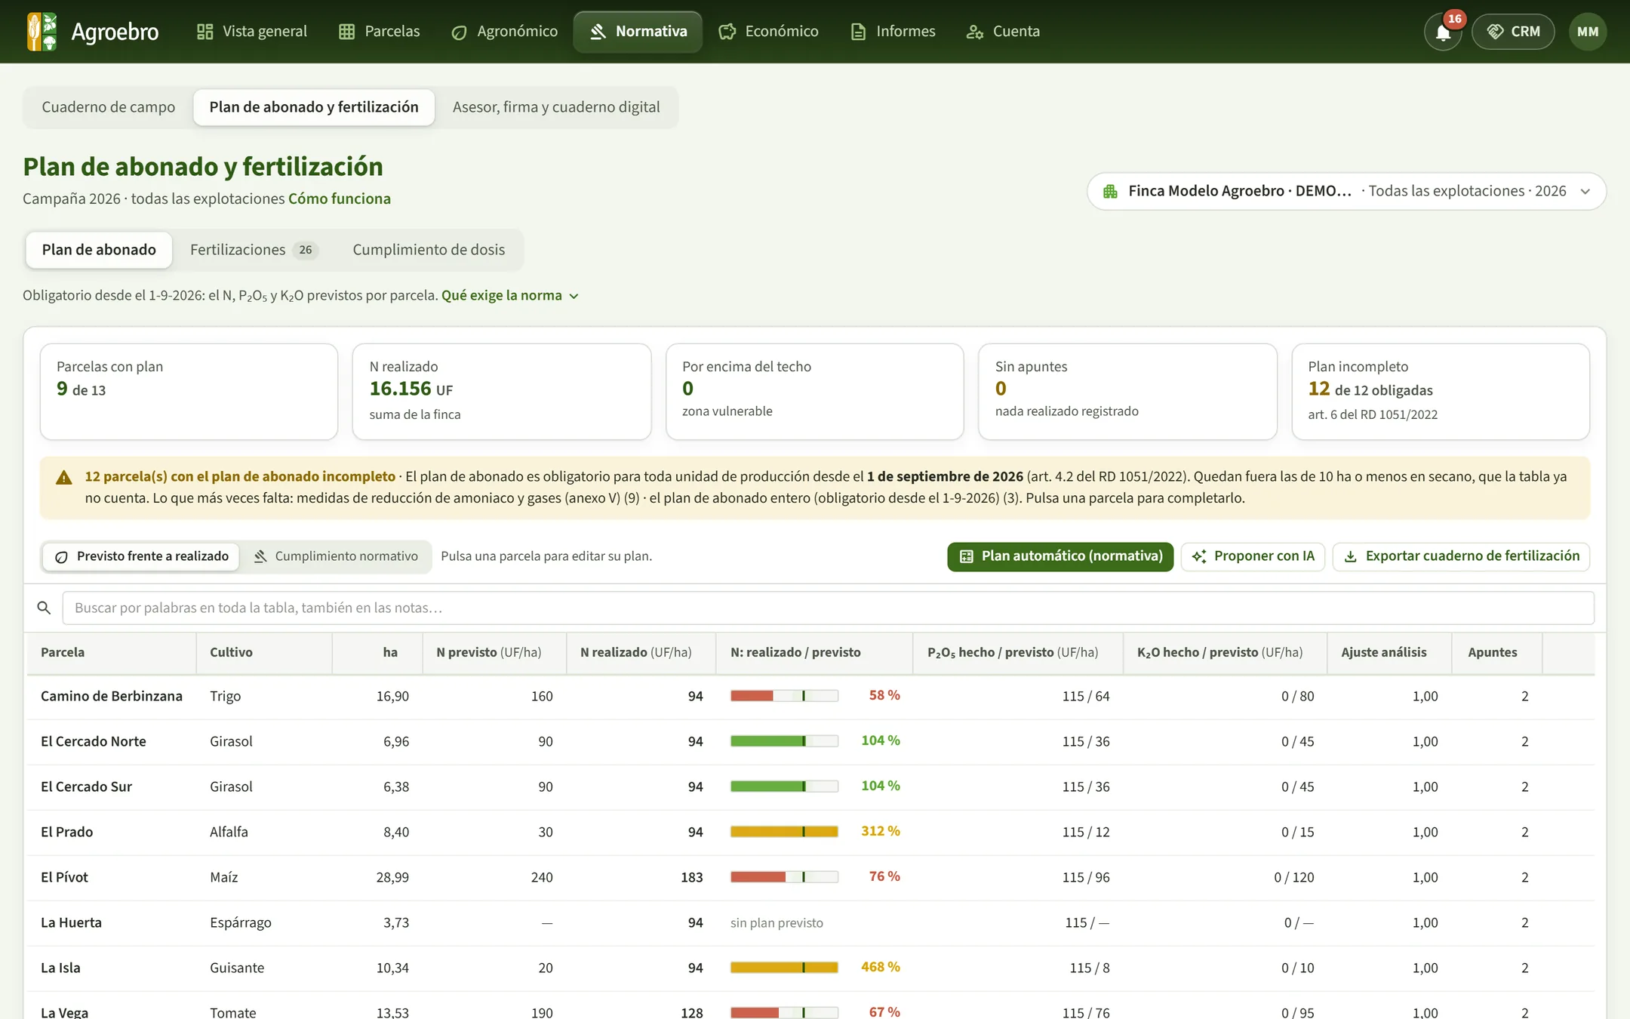Click the farm building icon in selector
The height and width of the screenshot is (1019, 1630).
tap(1110, 191)
